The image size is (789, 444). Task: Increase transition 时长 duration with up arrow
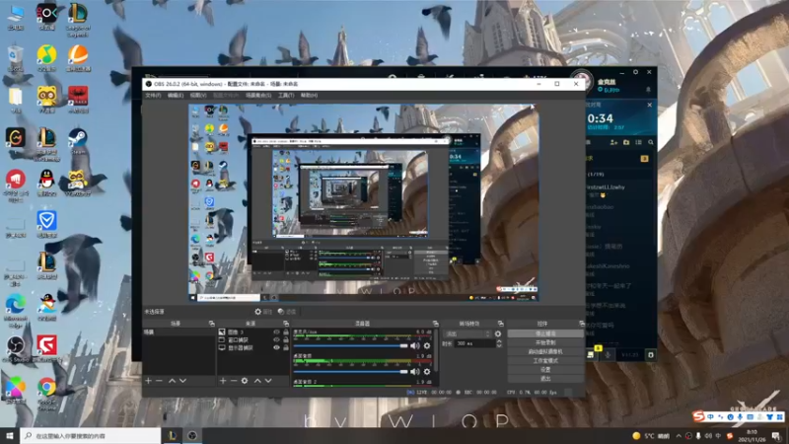pos(499,341)
